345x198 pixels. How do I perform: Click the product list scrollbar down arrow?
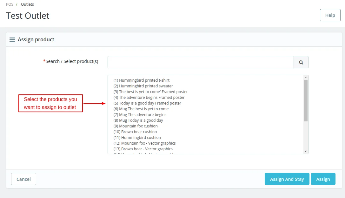[x=305, y=151]
